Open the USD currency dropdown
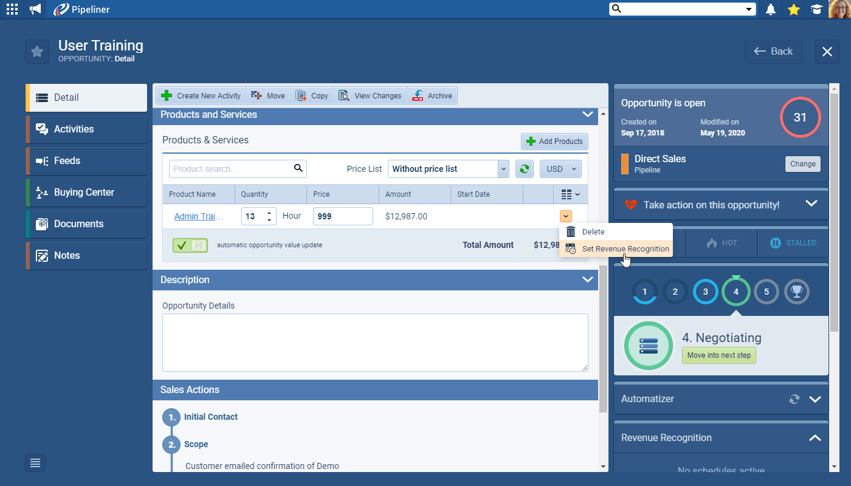Screen dimensions: 851x486 pos(560,169)
